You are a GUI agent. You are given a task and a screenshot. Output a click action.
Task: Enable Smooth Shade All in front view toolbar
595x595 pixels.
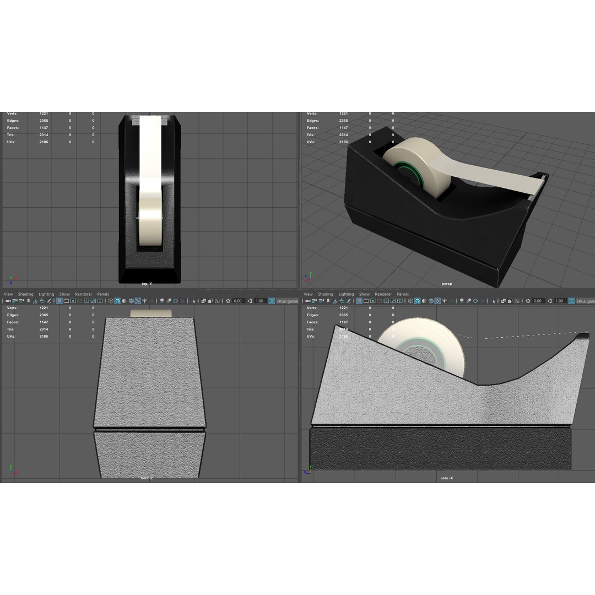click(x=118, y=301)
